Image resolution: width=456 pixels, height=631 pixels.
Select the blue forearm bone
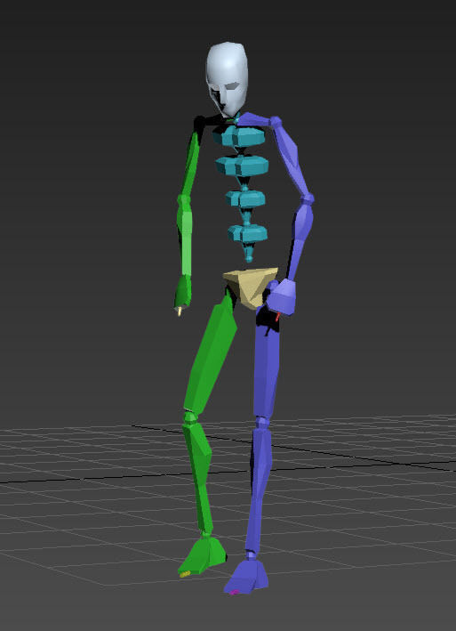coord(301,239)
